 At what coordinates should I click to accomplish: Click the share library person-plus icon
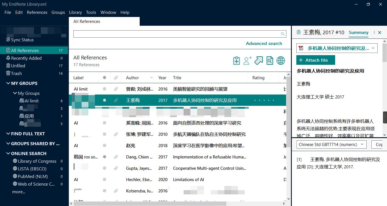(248, 61)
